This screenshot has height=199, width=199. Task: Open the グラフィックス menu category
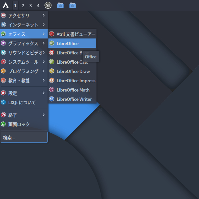(x=24, y=43)
